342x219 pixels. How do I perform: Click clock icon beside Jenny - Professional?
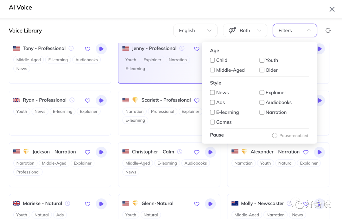(x=182, y=48)
